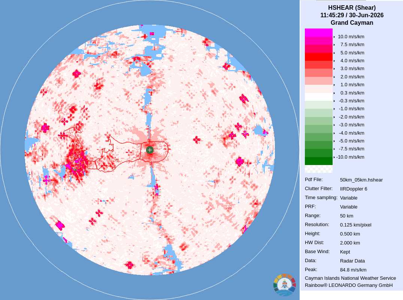This screenshot has height=300, width=403.
Task: Click the Range value 50 km
Action: (346, 216)
